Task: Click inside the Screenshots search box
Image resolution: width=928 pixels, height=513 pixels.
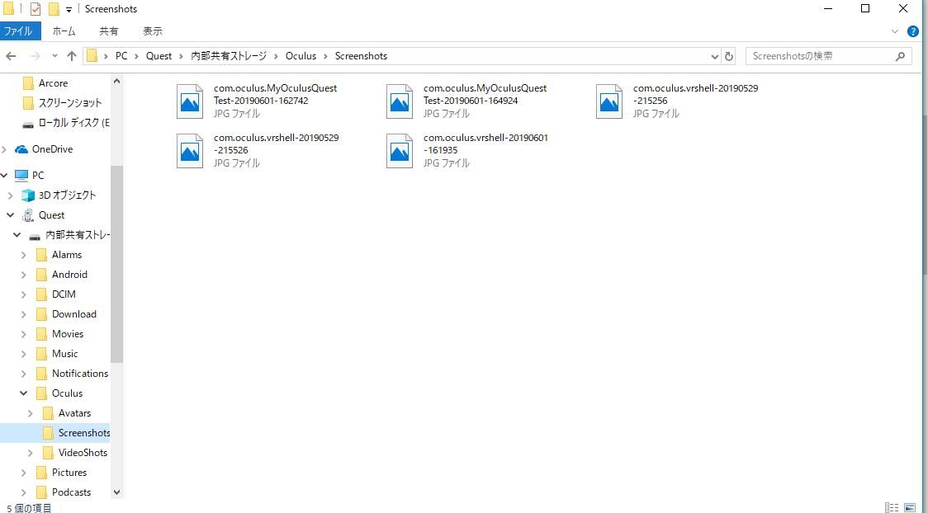Action: (817, 55)
